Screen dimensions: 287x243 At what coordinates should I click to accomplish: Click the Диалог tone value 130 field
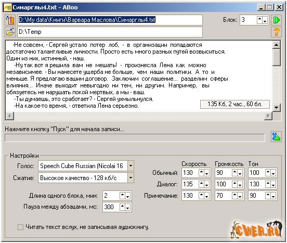(257, 184)
